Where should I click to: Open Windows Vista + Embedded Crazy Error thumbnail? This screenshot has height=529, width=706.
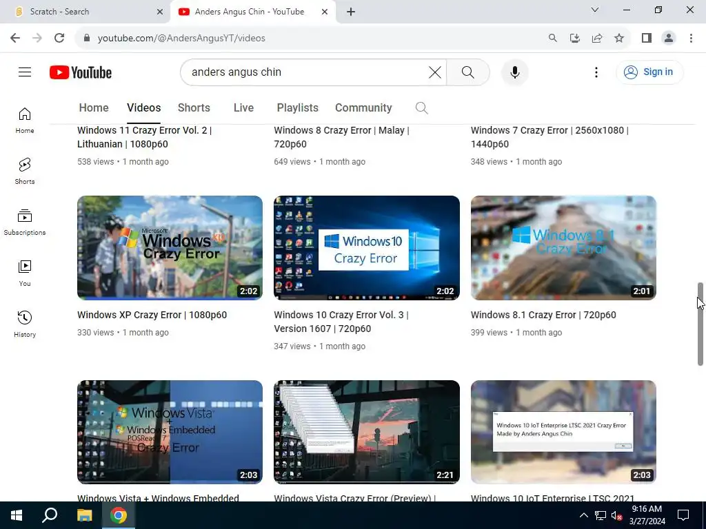pos(170,433)
